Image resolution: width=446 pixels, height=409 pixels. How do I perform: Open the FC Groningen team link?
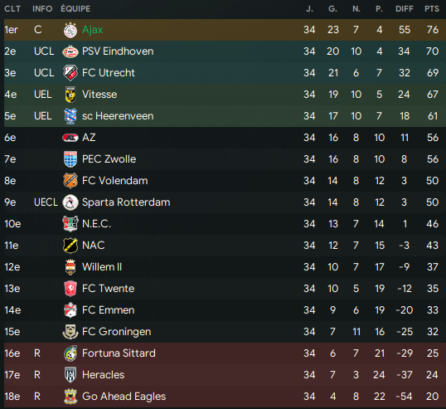(x=116, y=332)
